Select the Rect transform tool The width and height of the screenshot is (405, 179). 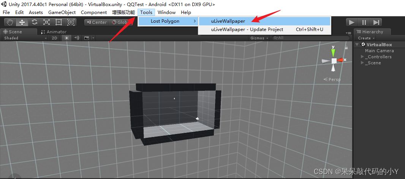click(59, 22)
